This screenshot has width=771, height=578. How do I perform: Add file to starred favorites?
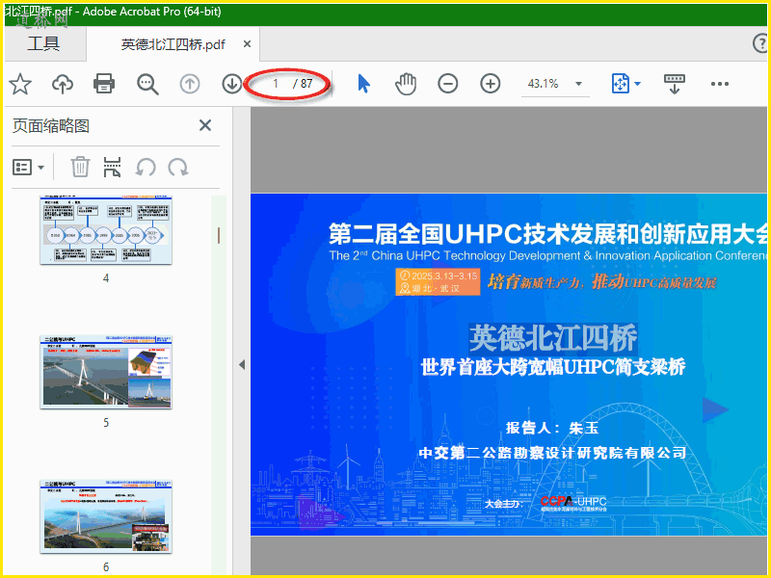tap(20, 84)
